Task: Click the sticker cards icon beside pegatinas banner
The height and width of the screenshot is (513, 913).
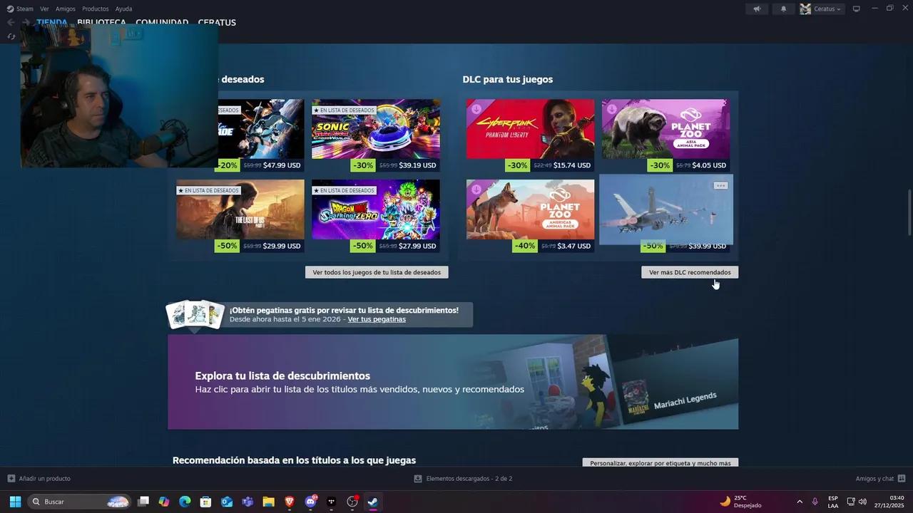Action: point(195,315)
